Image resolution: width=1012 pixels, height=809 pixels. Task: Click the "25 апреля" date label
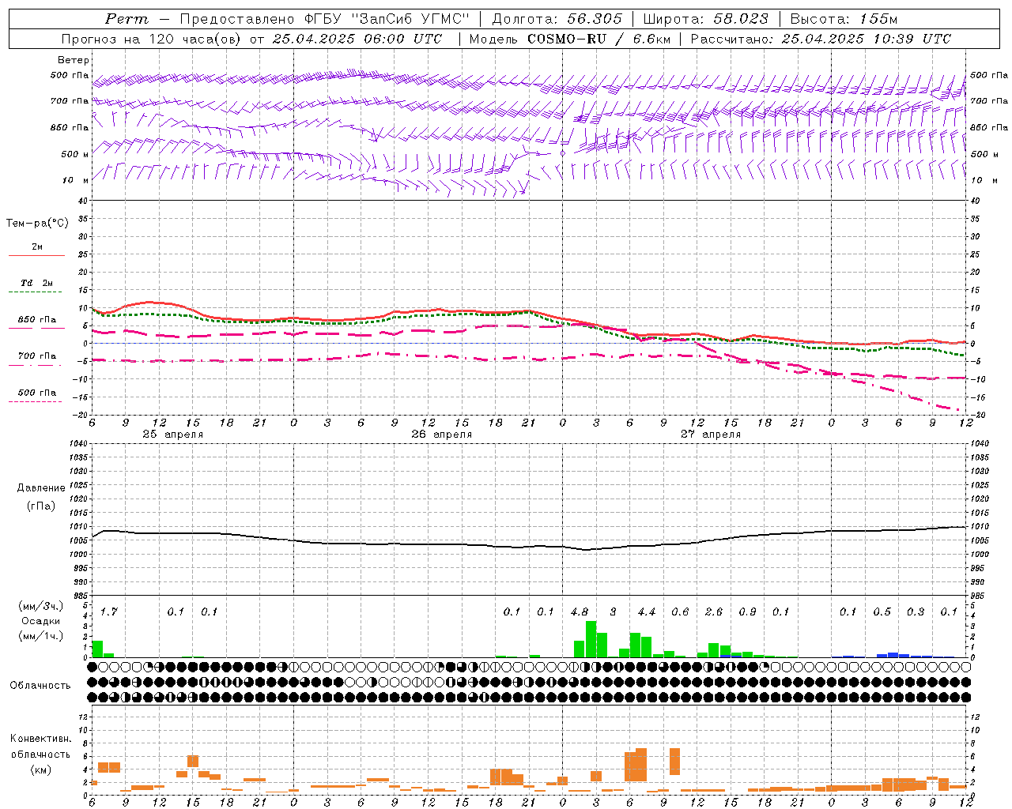coord(172,435)
